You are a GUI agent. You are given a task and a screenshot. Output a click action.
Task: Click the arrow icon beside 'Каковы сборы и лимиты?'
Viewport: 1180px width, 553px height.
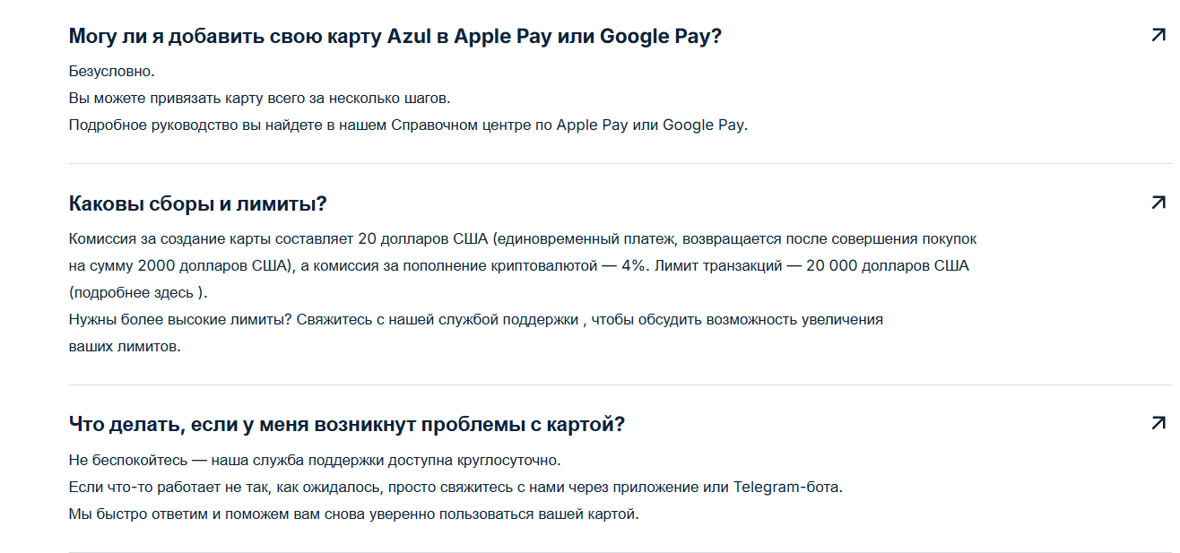pos(1158,203)
